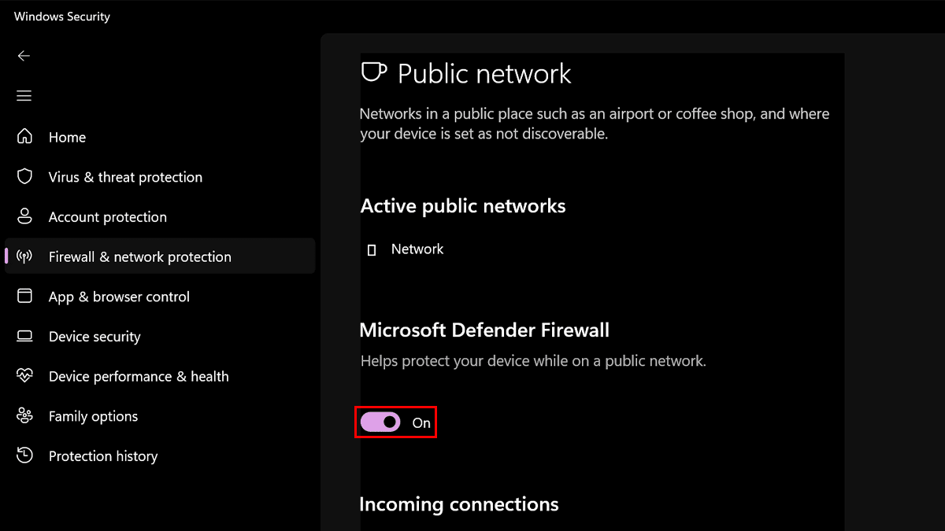Open the hamburger navigation menu
Screen dimensions: 945x531
click(24, 96)
